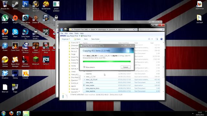Select the Dropbox desktop icon

(x=5, y=74)
